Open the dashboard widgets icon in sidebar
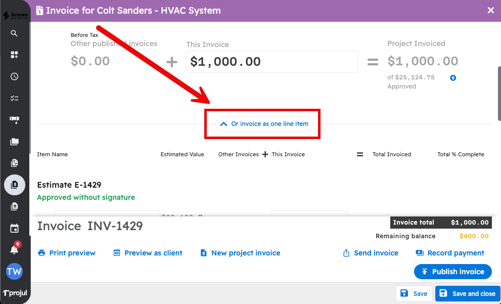 (14, 55)
